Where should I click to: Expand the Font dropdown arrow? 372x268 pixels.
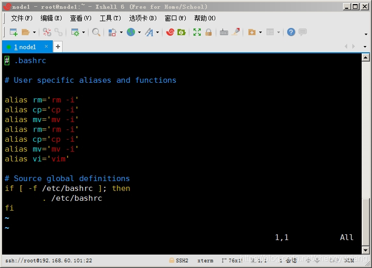[x=157, y=32]
